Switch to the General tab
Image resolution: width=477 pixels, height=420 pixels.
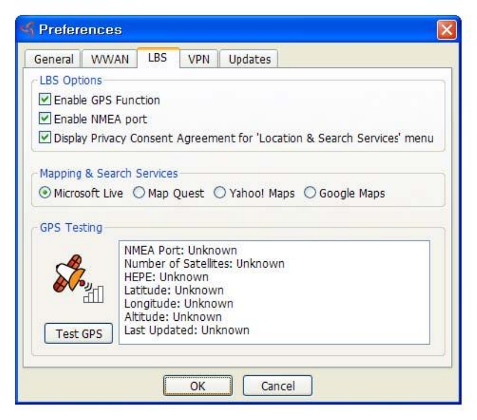[53, 59]
